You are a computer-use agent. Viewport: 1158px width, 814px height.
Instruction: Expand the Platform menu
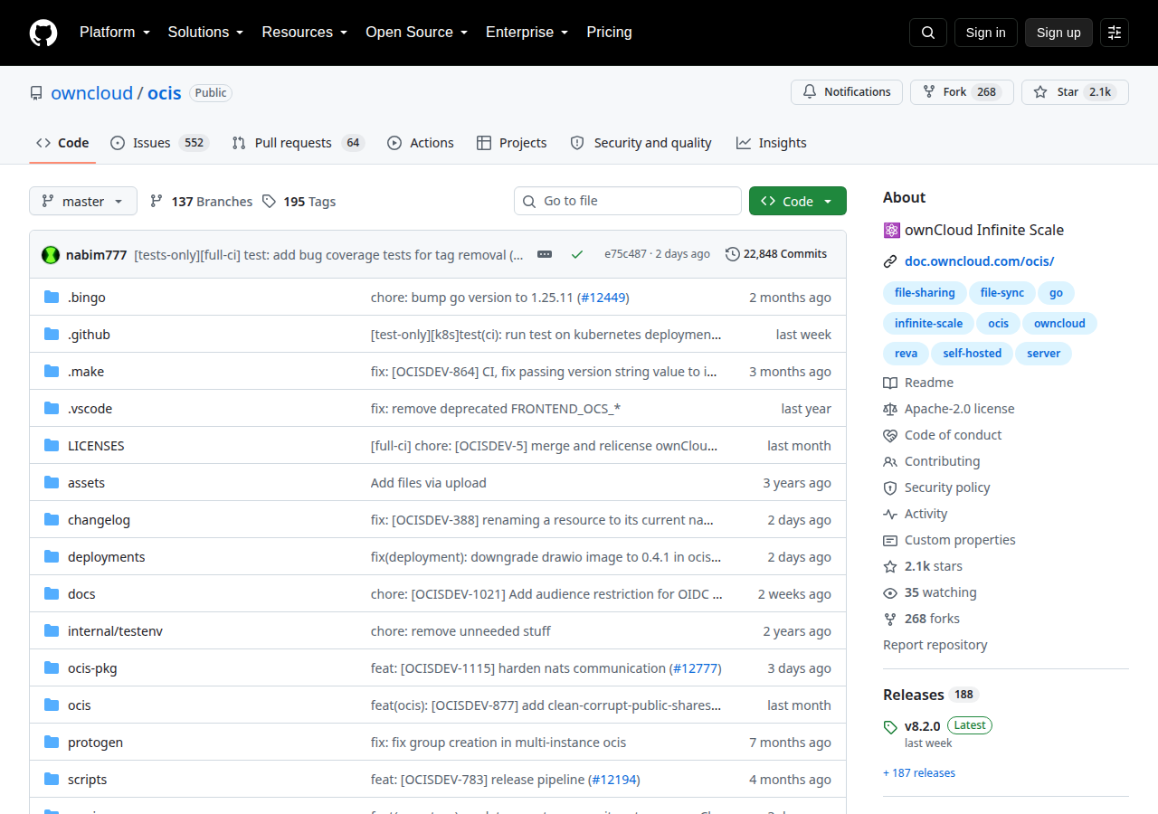[x=114, y=33]
